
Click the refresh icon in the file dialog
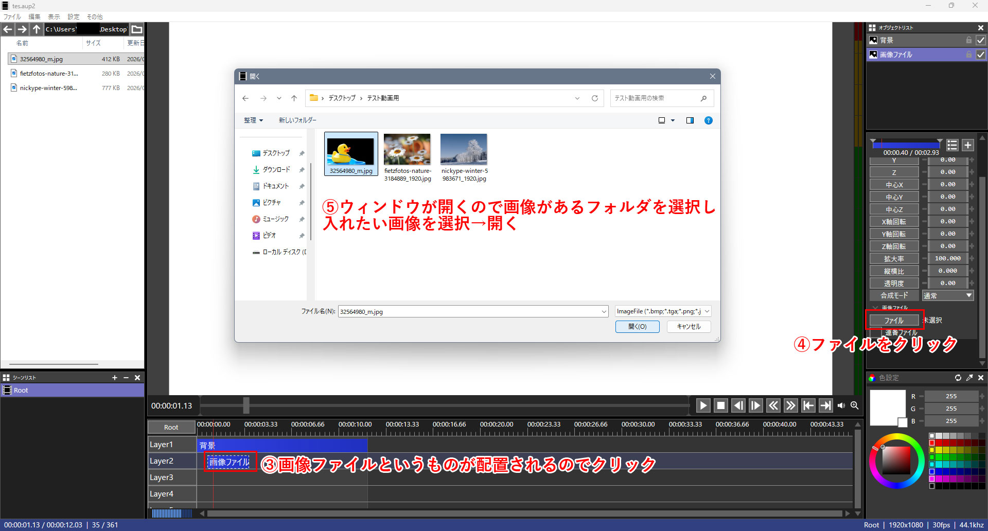tap(595, 98)
